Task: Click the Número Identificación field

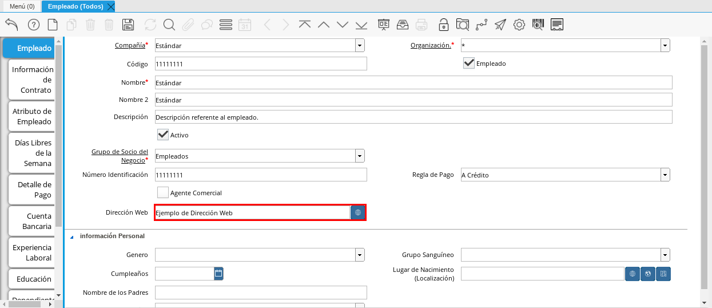Action: click(x=261, y=175)
